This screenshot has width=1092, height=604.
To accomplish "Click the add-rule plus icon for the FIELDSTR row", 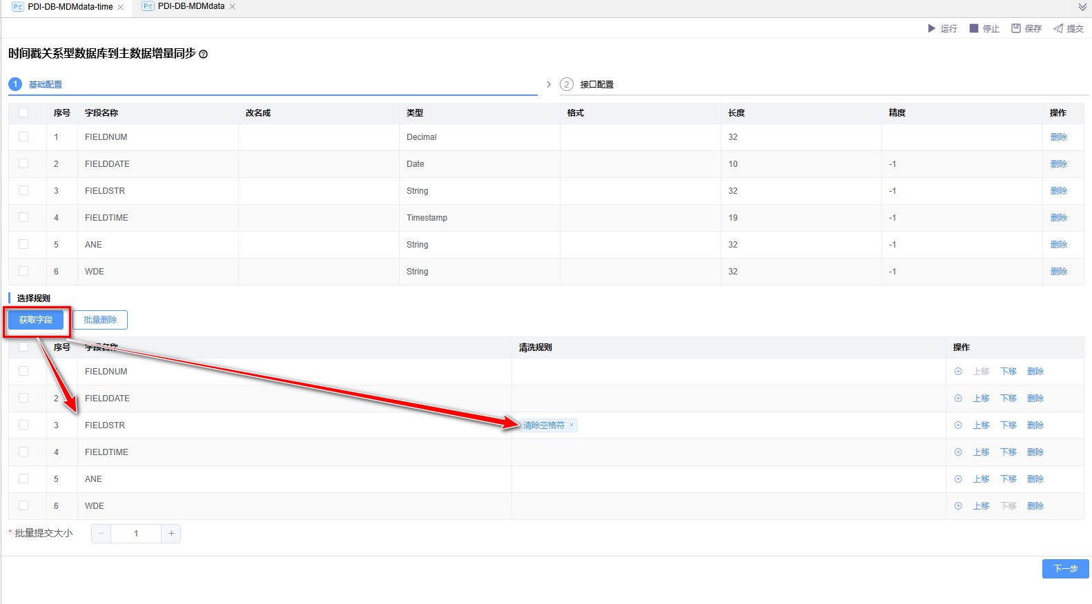I will click(958, 425).
